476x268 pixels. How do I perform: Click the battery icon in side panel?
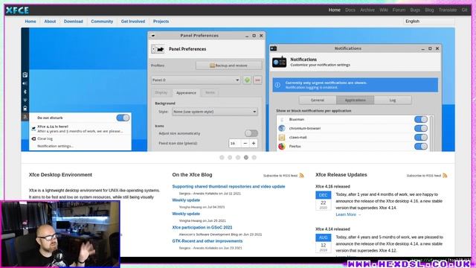(25, 108)
